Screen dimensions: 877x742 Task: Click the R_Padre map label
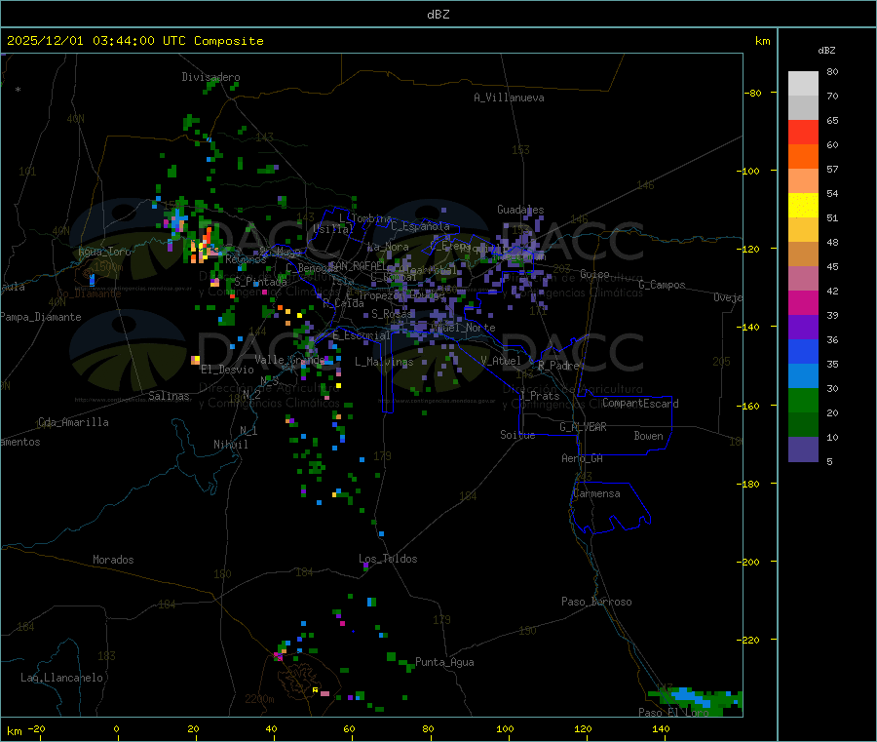coord(558,366)
